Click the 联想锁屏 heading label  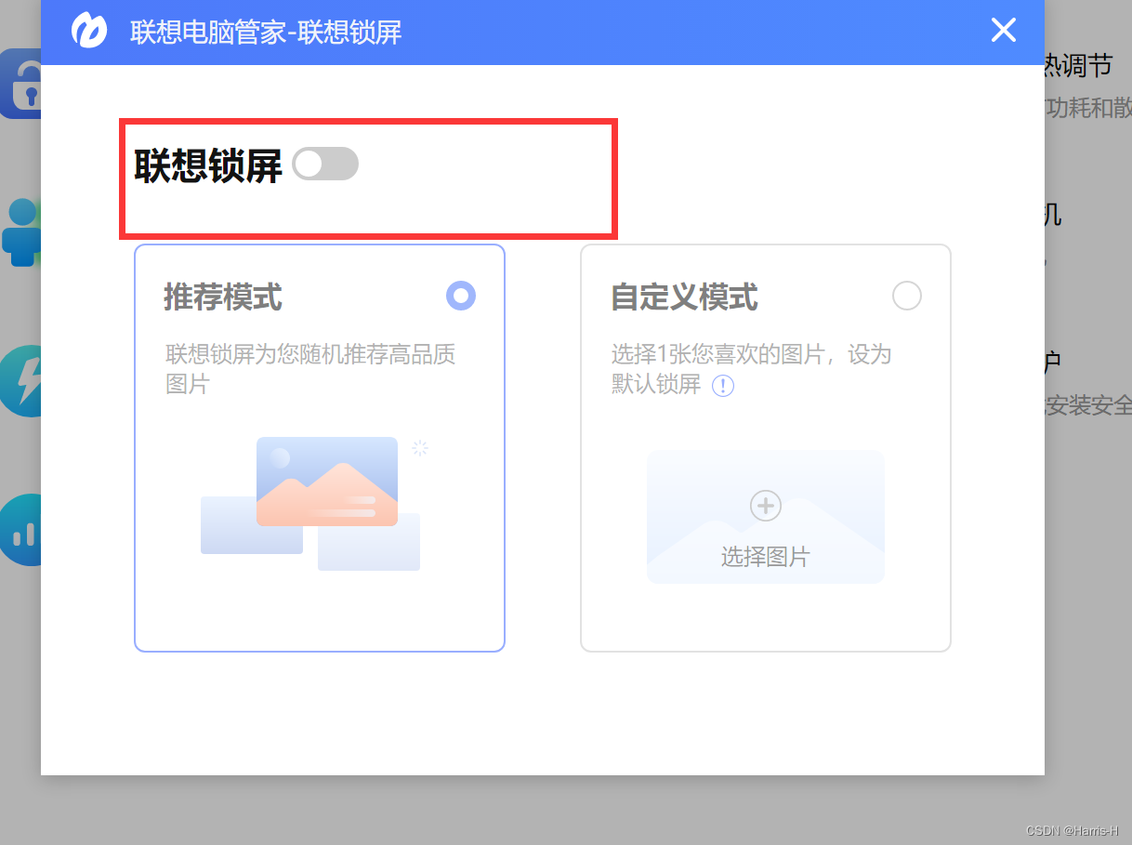click(x=208, y=165)
